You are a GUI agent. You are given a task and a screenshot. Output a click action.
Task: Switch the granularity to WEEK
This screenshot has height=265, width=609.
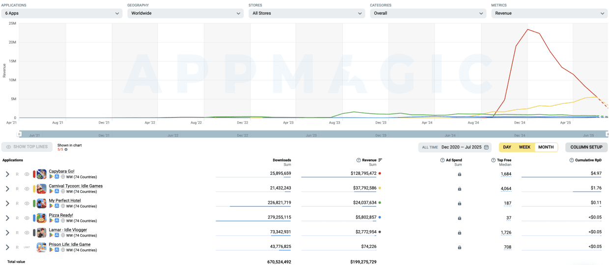[x=525, y=147]
